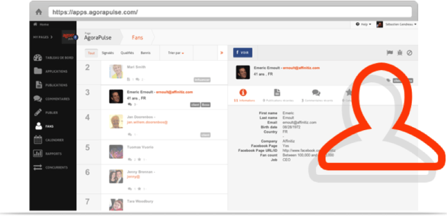Expand the My Pages menu

click(x=43, y=37)
